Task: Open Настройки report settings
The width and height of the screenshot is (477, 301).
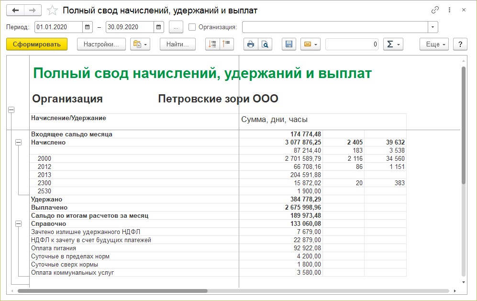Action: [101, 44]
